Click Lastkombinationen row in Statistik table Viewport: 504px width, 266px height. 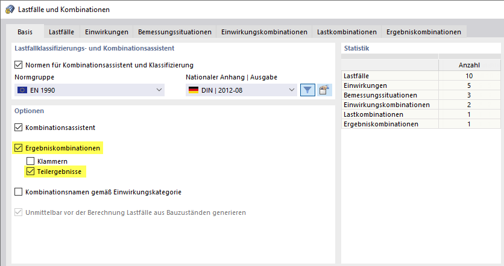click(x=421, y=114)
